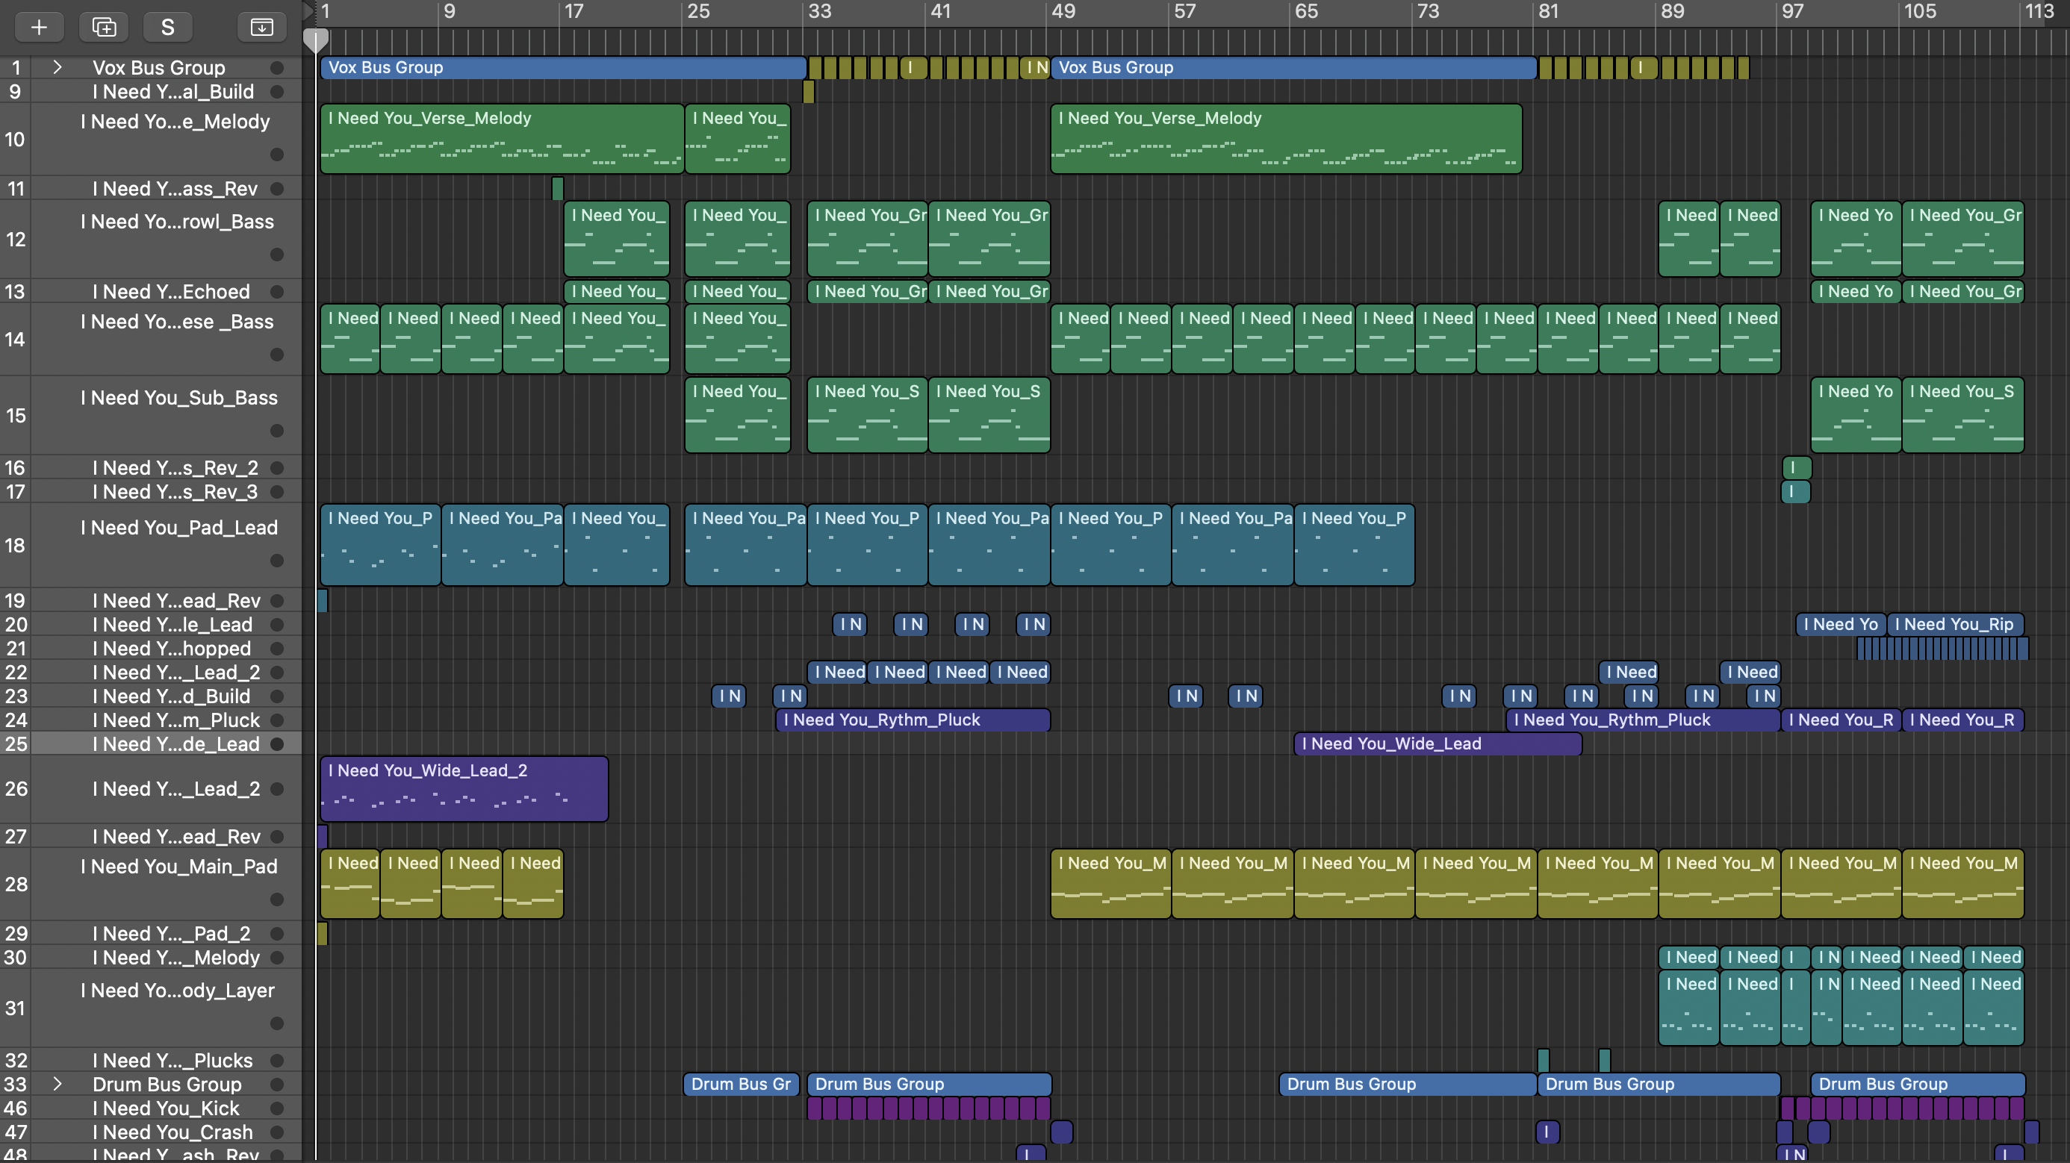The width and height of the screenshot is (2070, 1163).
Task: Toggle the dot on Vox Bus Group track
Action: point(277,67)
